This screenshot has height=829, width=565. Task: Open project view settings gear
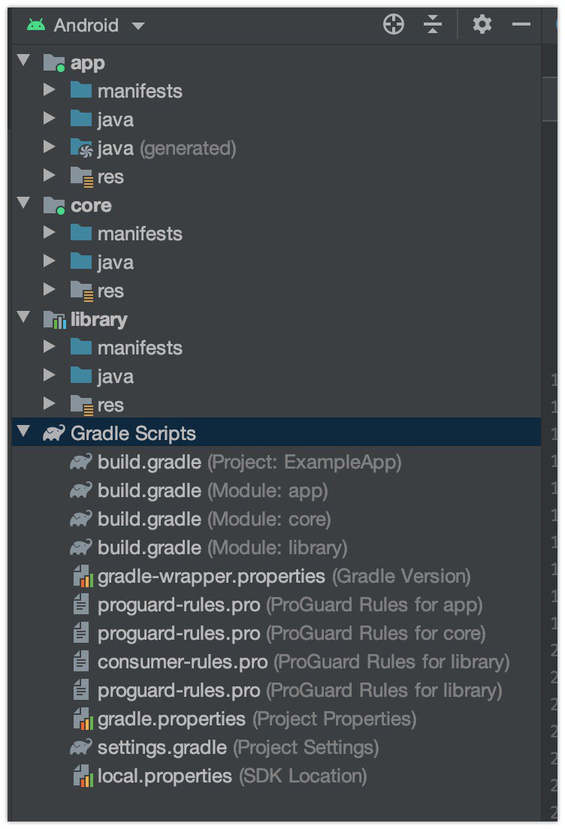[x=482, y=24]
